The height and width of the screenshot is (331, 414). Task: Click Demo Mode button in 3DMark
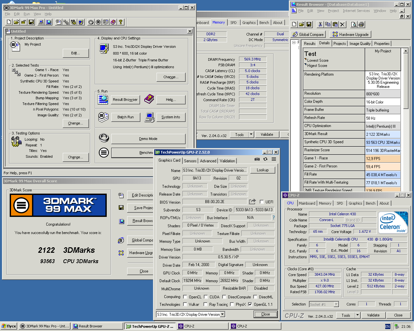pyautogui.click(x=148, y=139)
